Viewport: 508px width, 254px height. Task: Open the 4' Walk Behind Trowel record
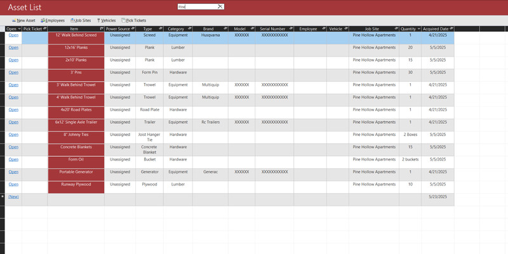(x=13, y=97)
